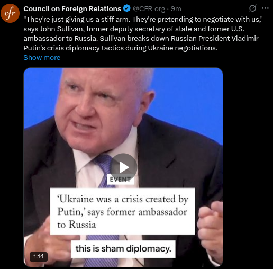Click the blue verified badge
The width and height of the screenshot is (273, 269).
click(126, 8)
